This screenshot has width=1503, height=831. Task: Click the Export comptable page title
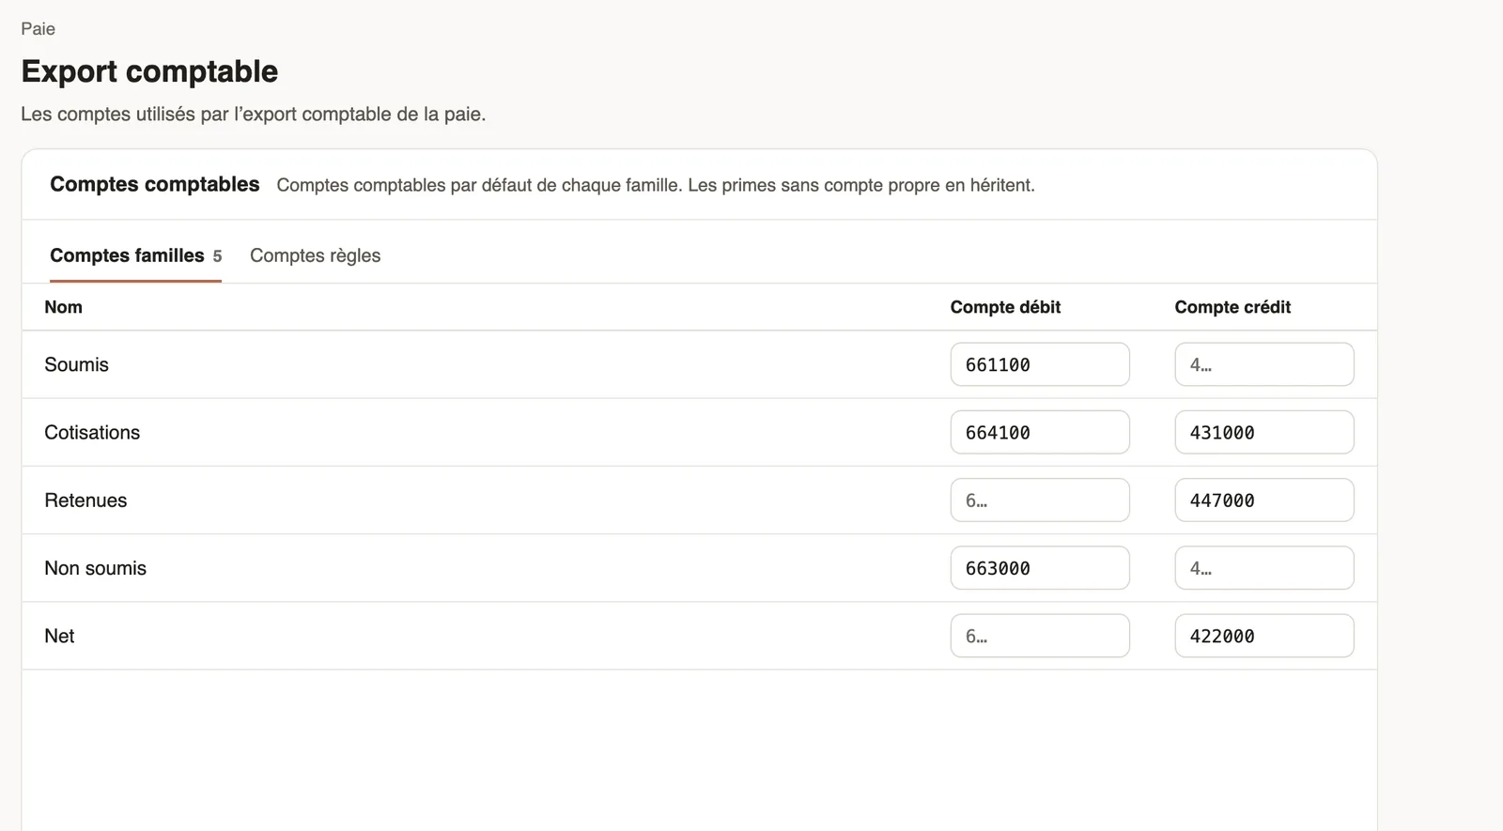(x=149, y=71)
